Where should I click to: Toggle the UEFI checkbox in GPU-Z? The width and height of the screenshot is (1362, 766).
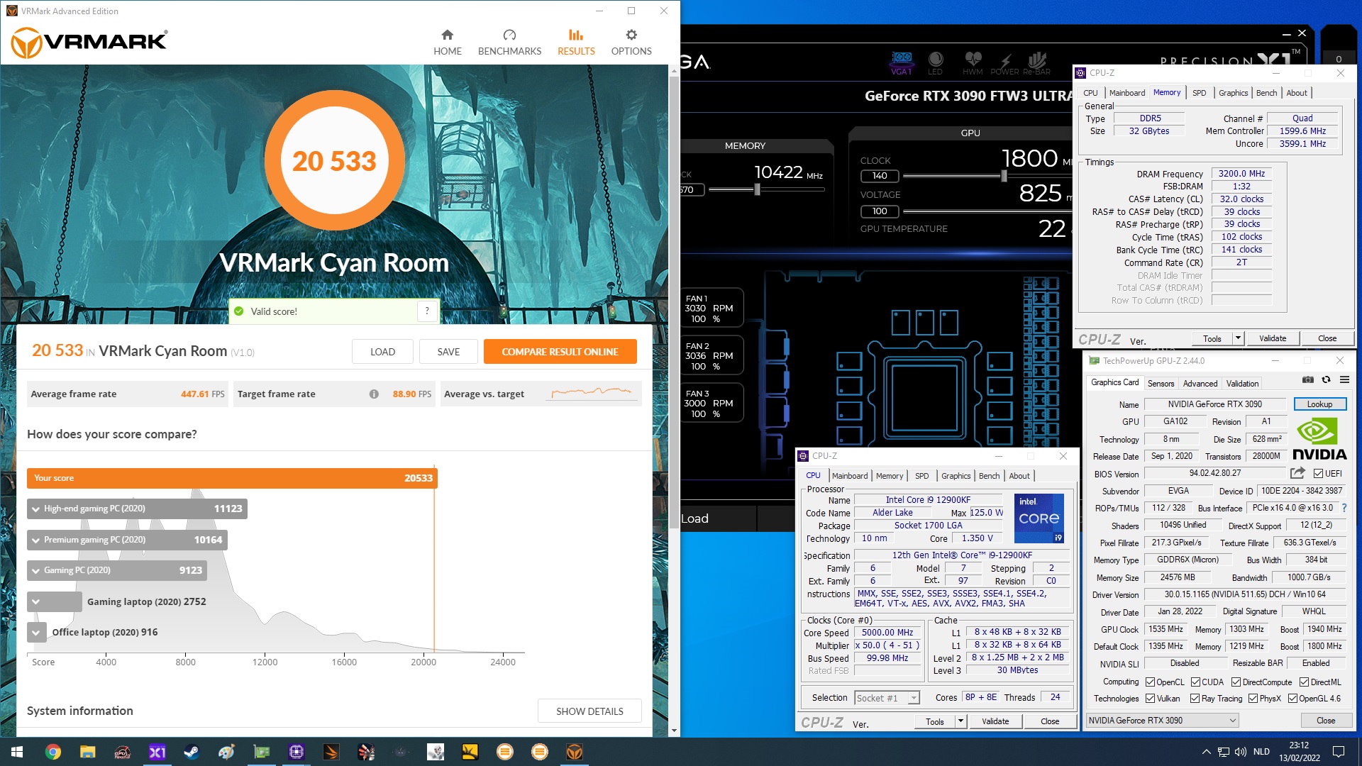pyautogui.click(x=1318, y=474)
